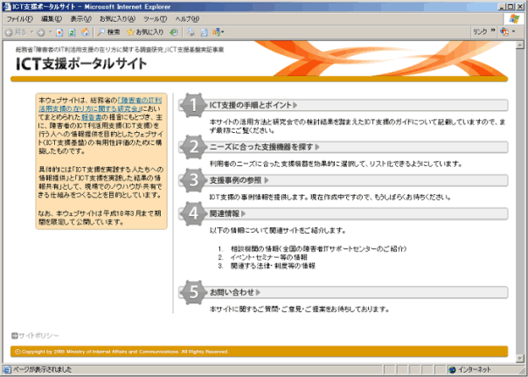
Task: Click list item 関連する法律・制度等の情報
Action: click(273, 266)
